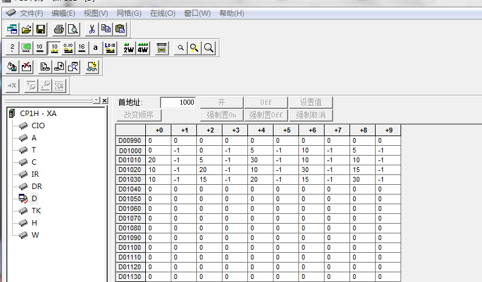The image size is (482, 282).
Task: Click the Save floppy disk icon
Action: click(40, 29)
